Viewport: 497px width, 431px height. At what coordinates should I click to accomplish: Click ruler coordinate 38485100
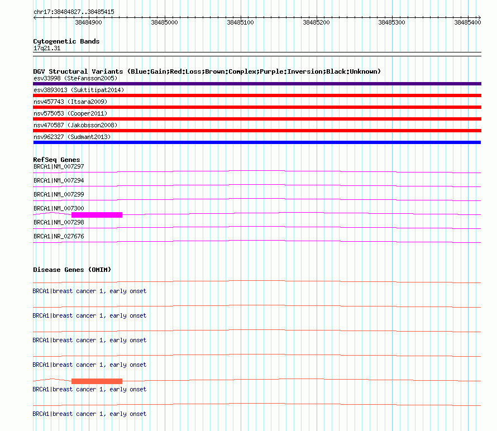[240, 22]
